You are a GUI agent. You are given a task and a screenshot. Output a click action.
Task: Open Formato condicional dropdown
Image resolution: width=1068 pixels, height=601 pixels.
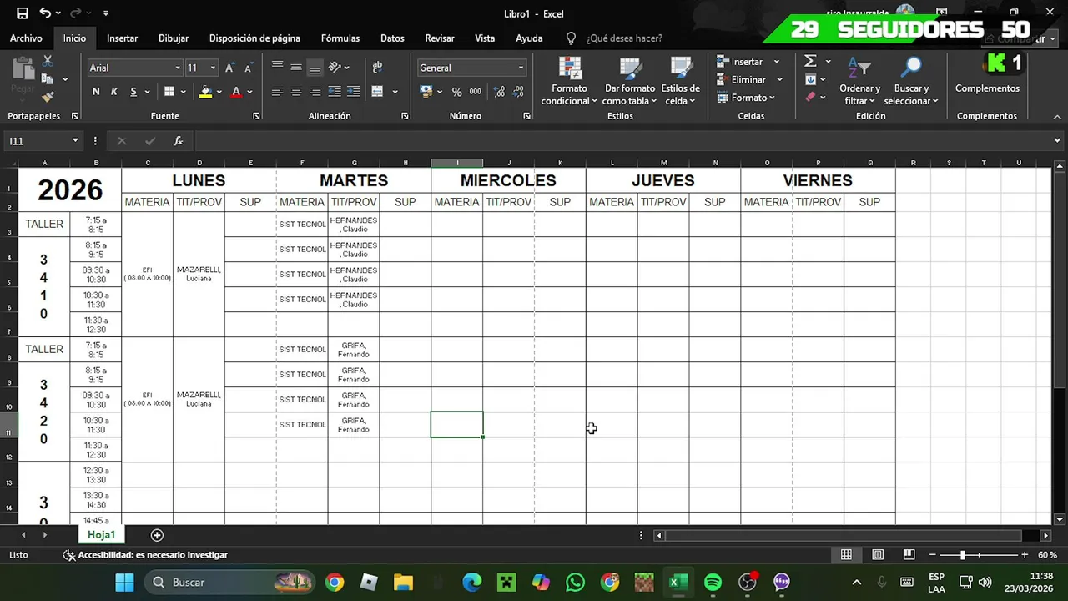tap(569, 82)
